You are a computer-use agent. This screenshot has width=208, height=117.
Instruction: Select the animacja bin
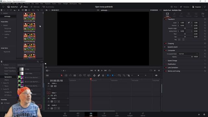[7, 16]
